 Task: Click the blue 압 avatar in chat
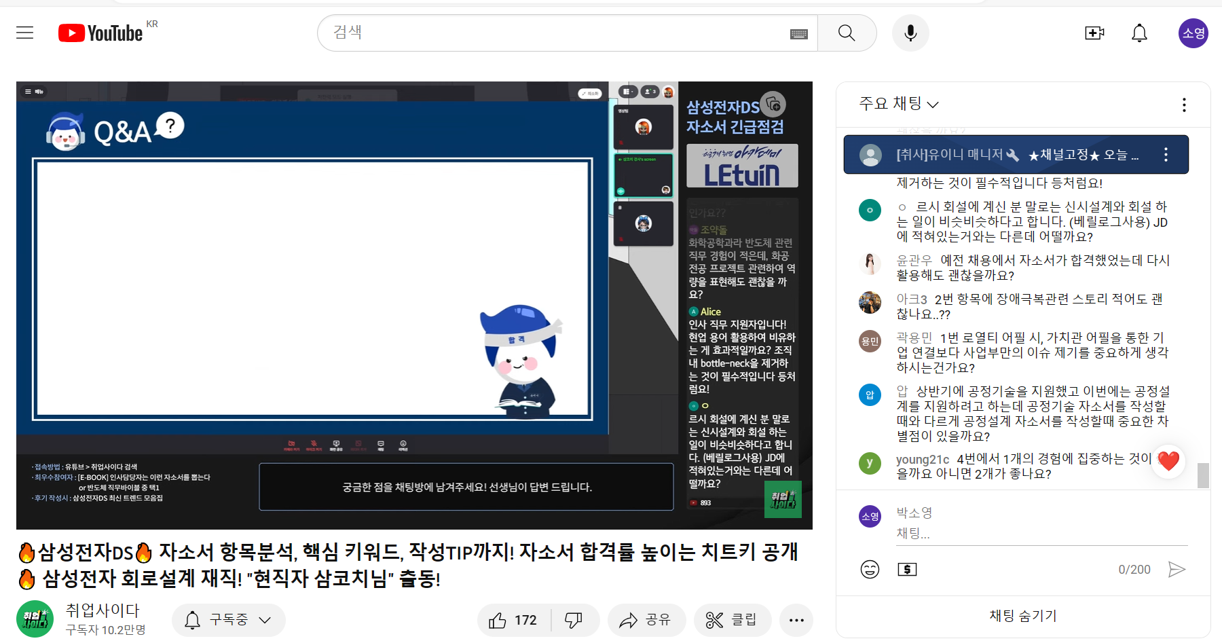point(870,394)
